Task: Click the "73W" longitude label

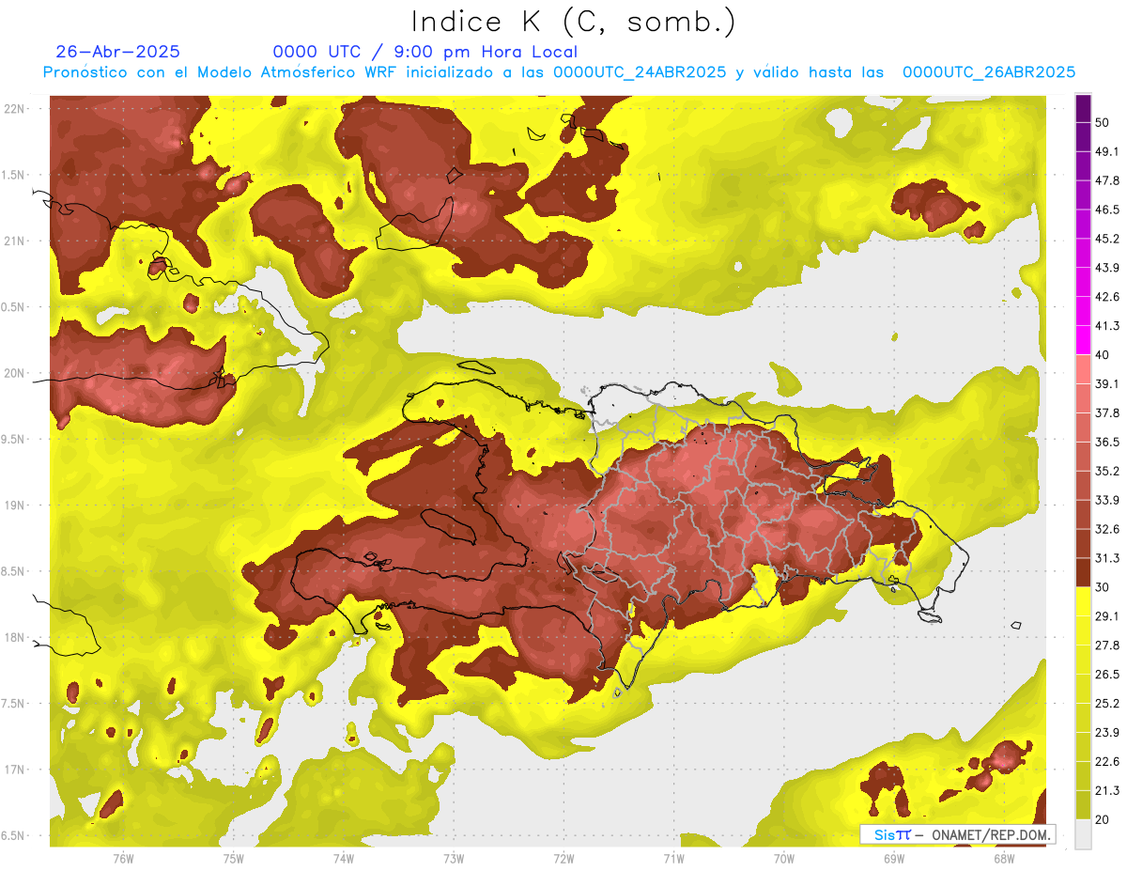Action: 454,859
